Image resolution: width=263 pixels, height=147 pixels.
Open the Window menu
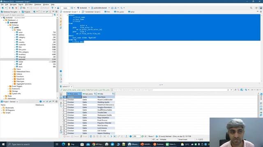coord(46,4)
